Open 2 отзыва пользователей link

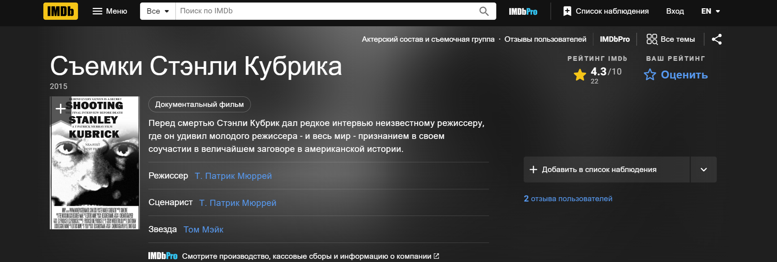pos(568,199)
